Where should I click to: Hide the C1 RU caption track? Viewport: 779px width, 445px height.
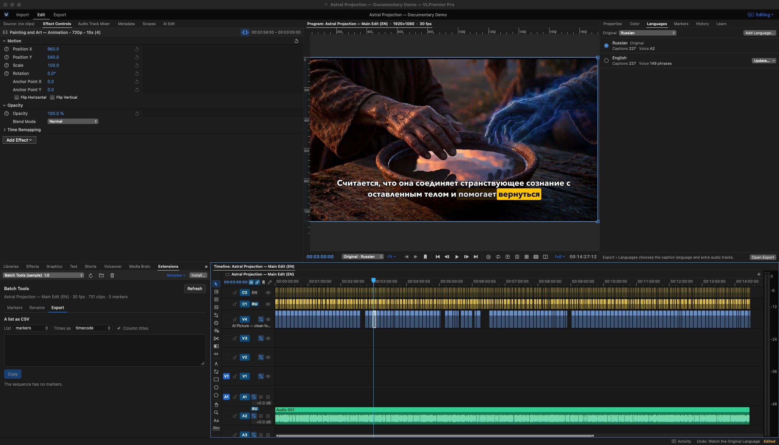click(268, 304)
